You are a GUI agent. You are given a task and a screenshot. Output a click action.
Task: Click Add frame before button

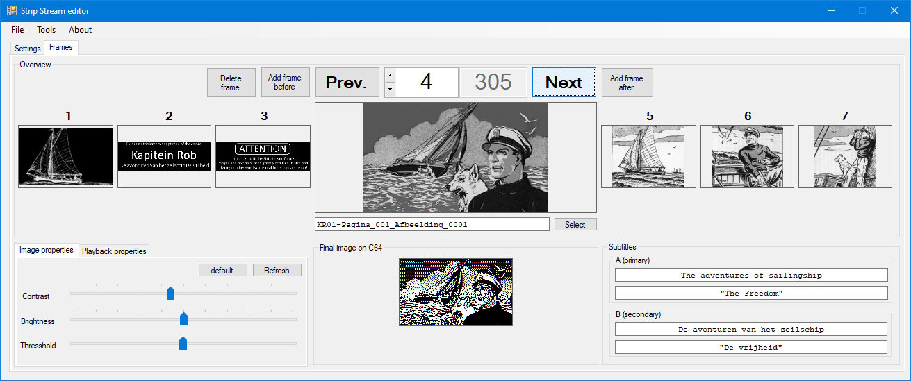pyautogui.click(x=285, y=83)
